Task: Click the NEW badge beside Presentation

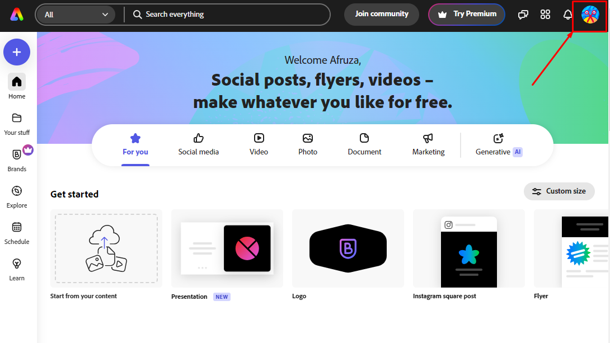Action: (x=222, y=297)
